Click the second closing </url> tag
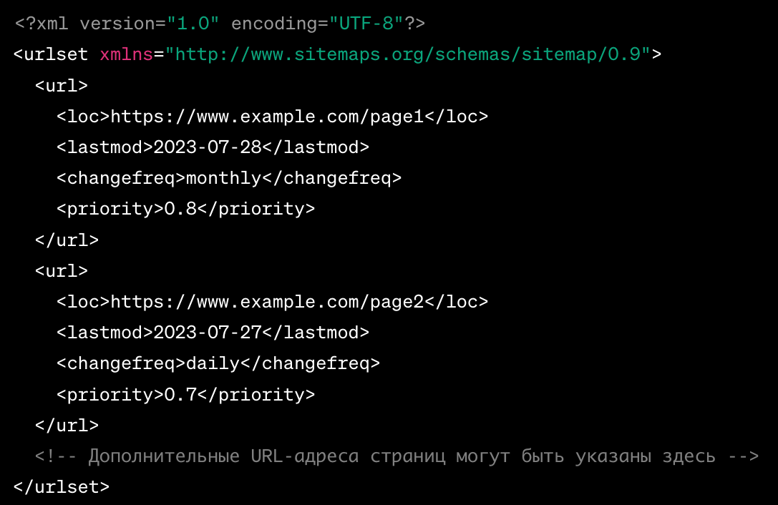Image resolution: width=778 pixels, height=505 pixels. [67, 425]
